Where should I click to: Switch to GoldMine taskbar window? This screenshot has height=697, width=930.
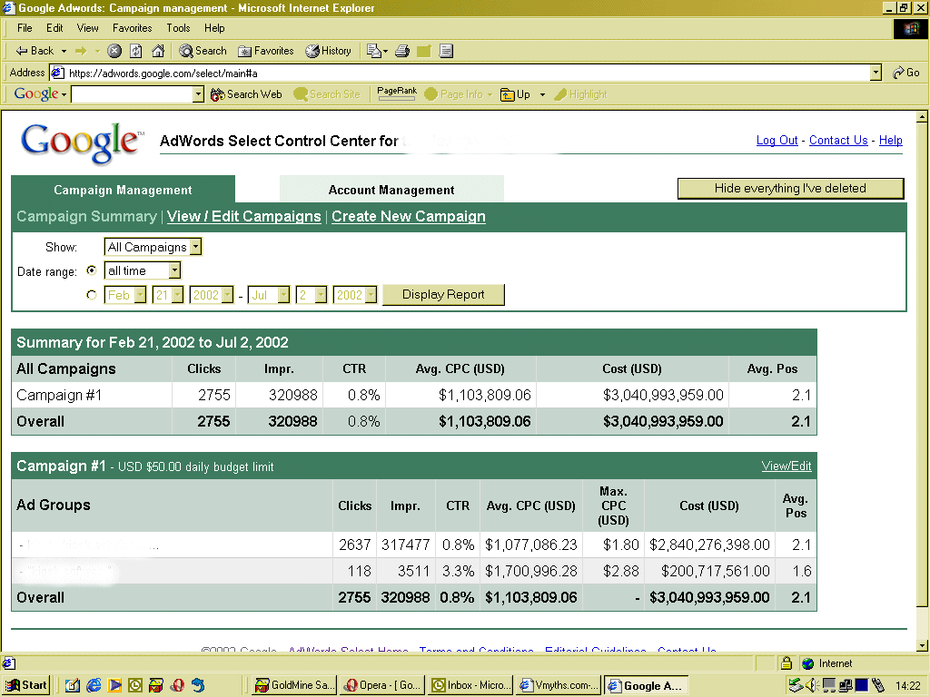point(294,685)
